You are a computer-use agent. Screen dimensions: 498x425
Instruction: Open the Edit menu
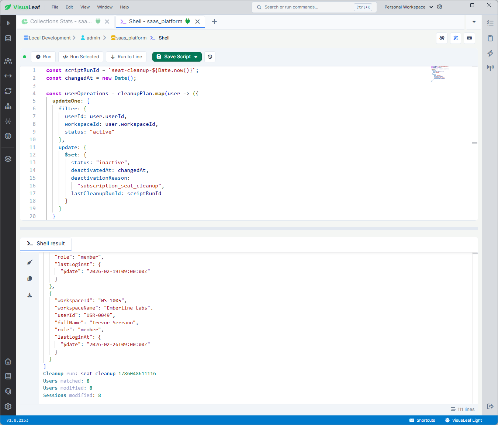click(x=69, y=7)
